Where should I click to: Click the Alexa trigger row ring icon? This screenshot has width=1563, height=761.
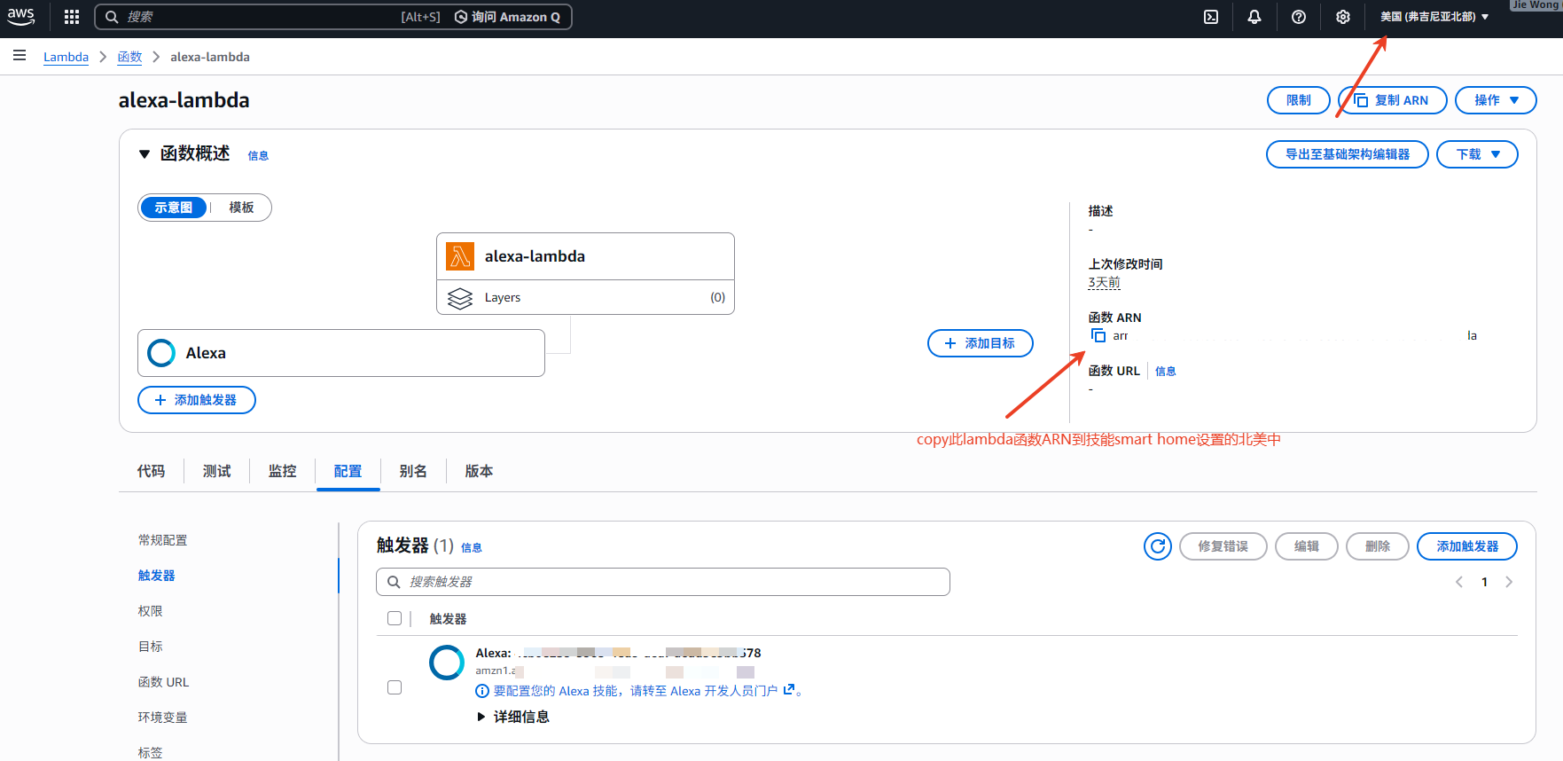pyautogui.click(x=447, y=662)
